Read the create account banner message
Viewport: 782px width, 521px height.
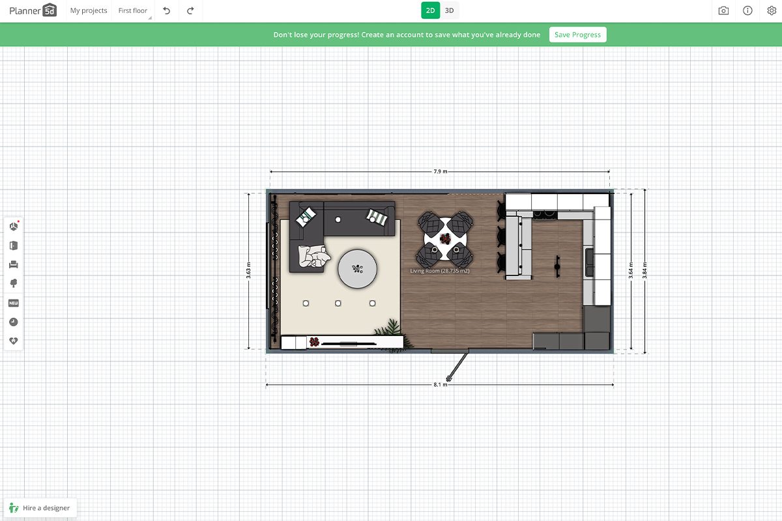[407, 35]
